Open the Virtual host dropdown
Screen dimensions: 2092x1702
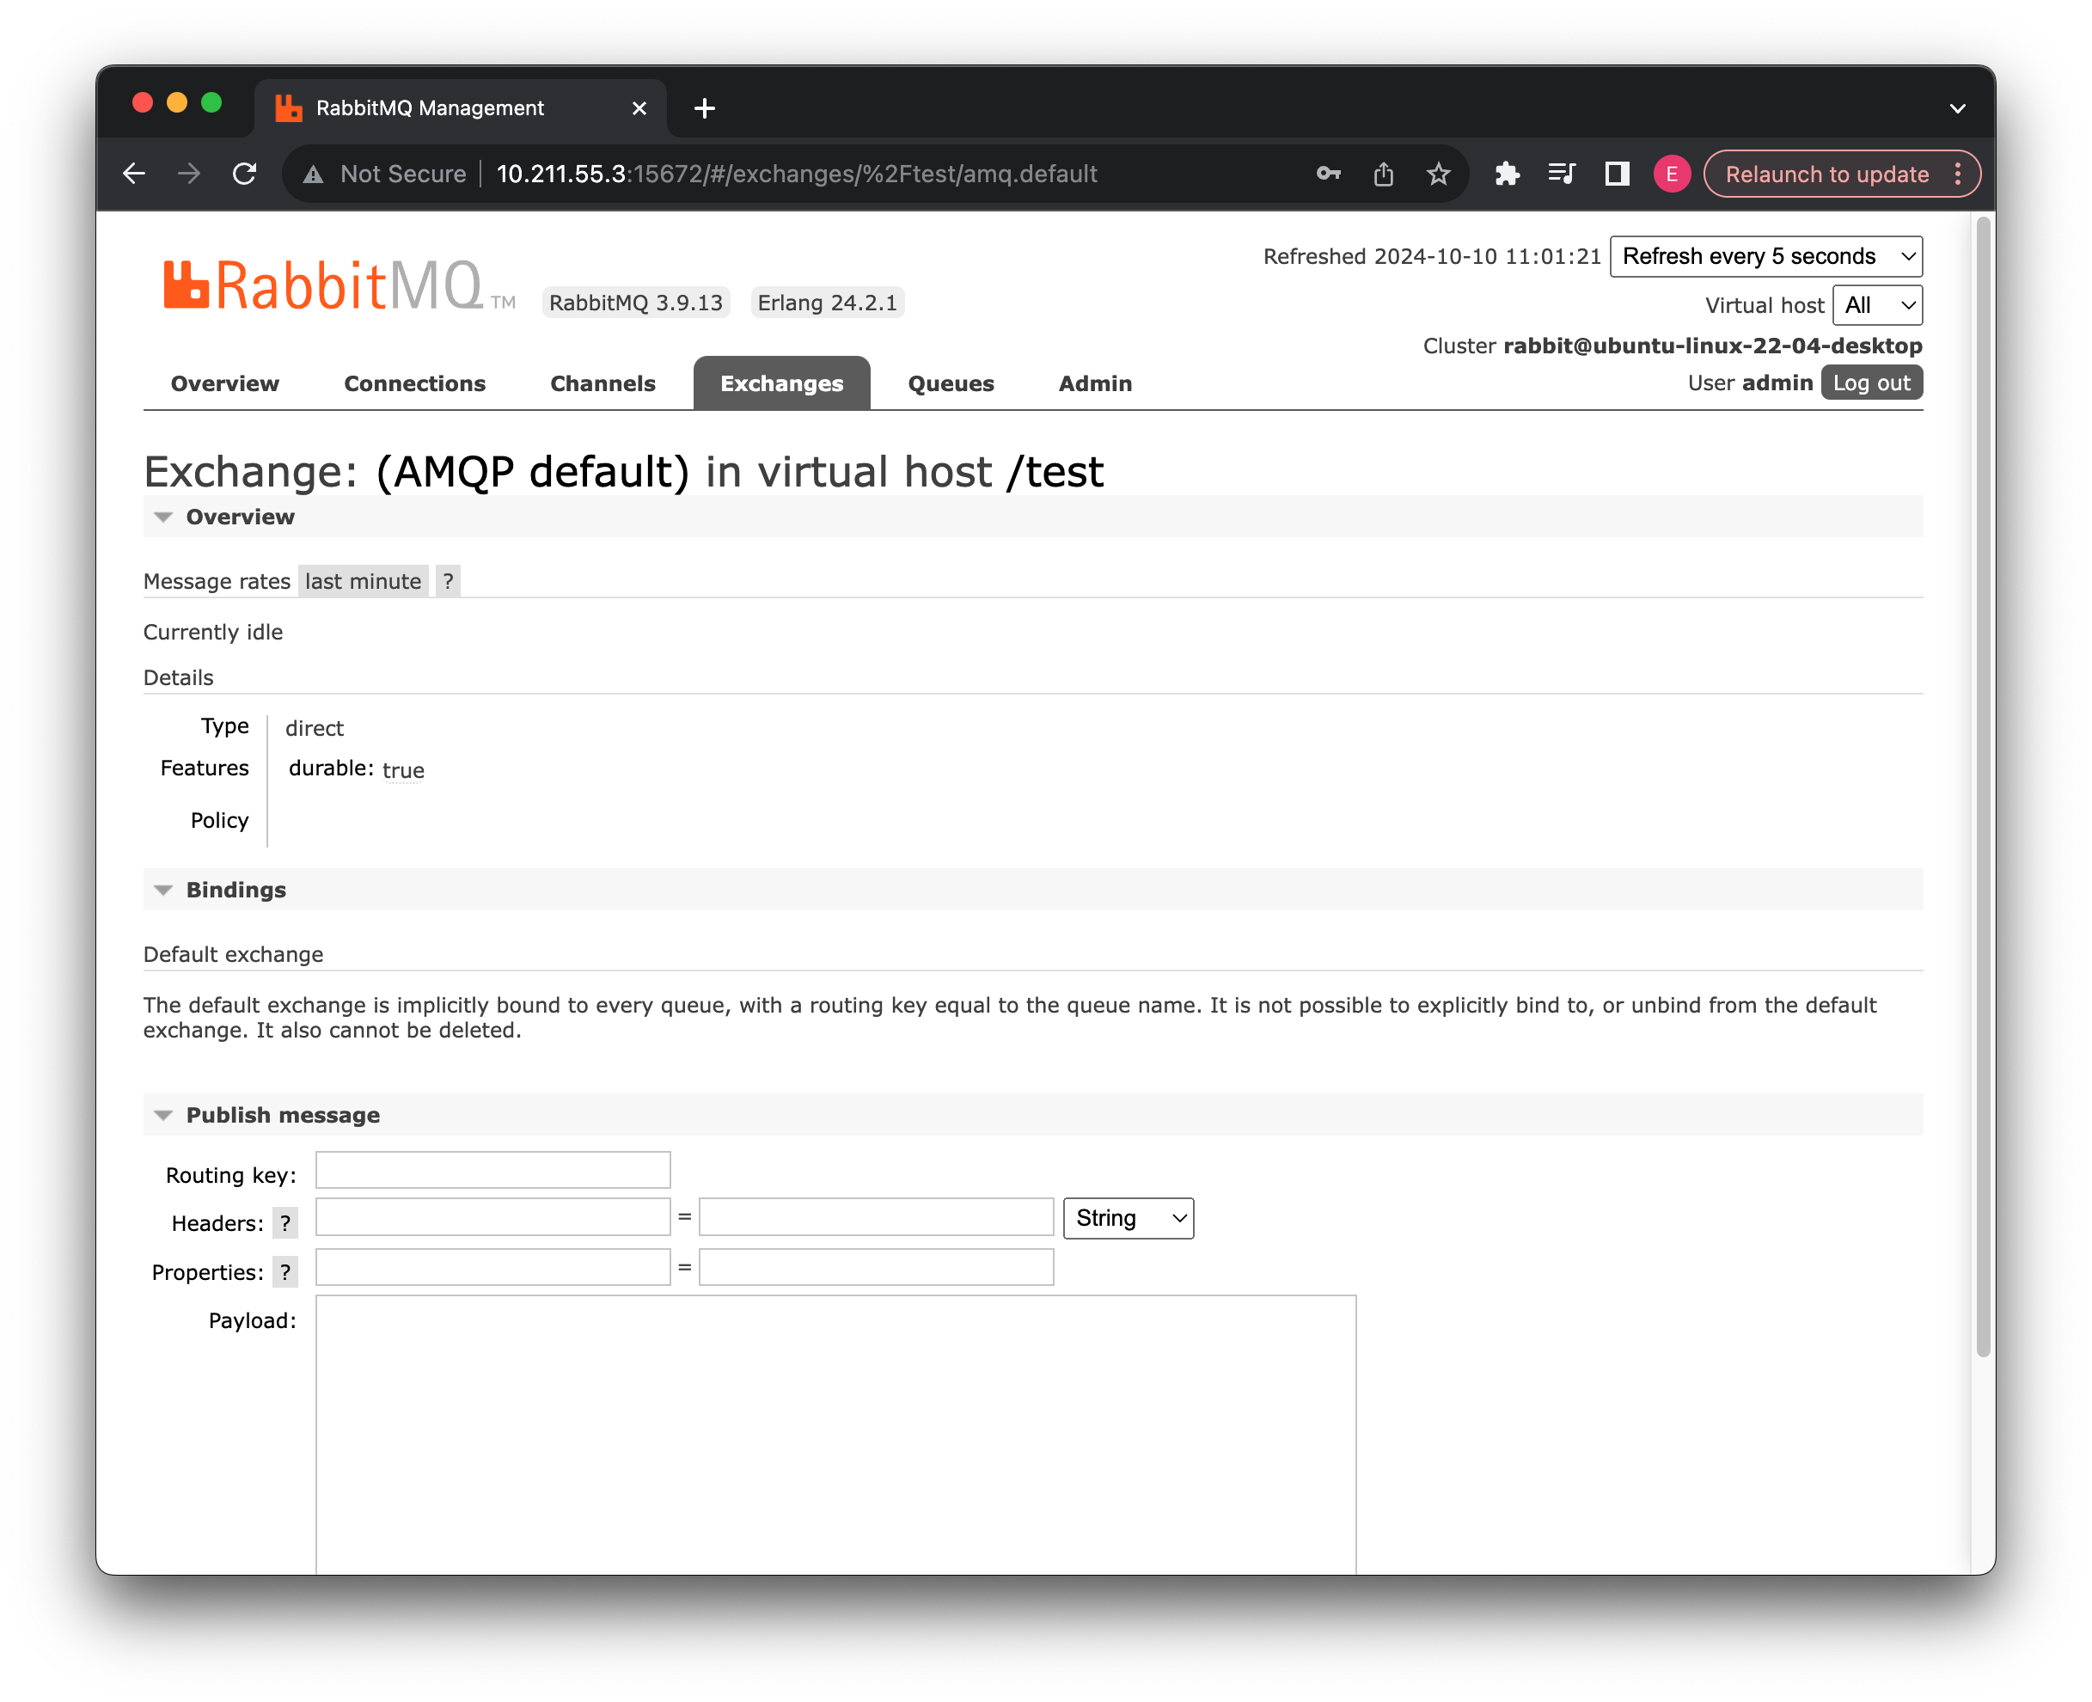[x=1876, y=305]
